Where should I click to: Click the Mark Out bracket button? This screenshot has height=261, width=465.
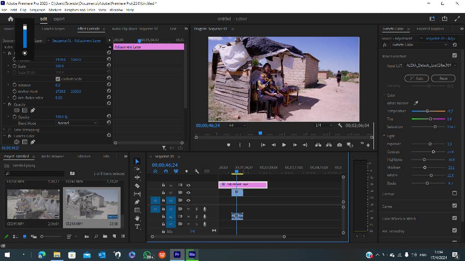click(249, 145)
